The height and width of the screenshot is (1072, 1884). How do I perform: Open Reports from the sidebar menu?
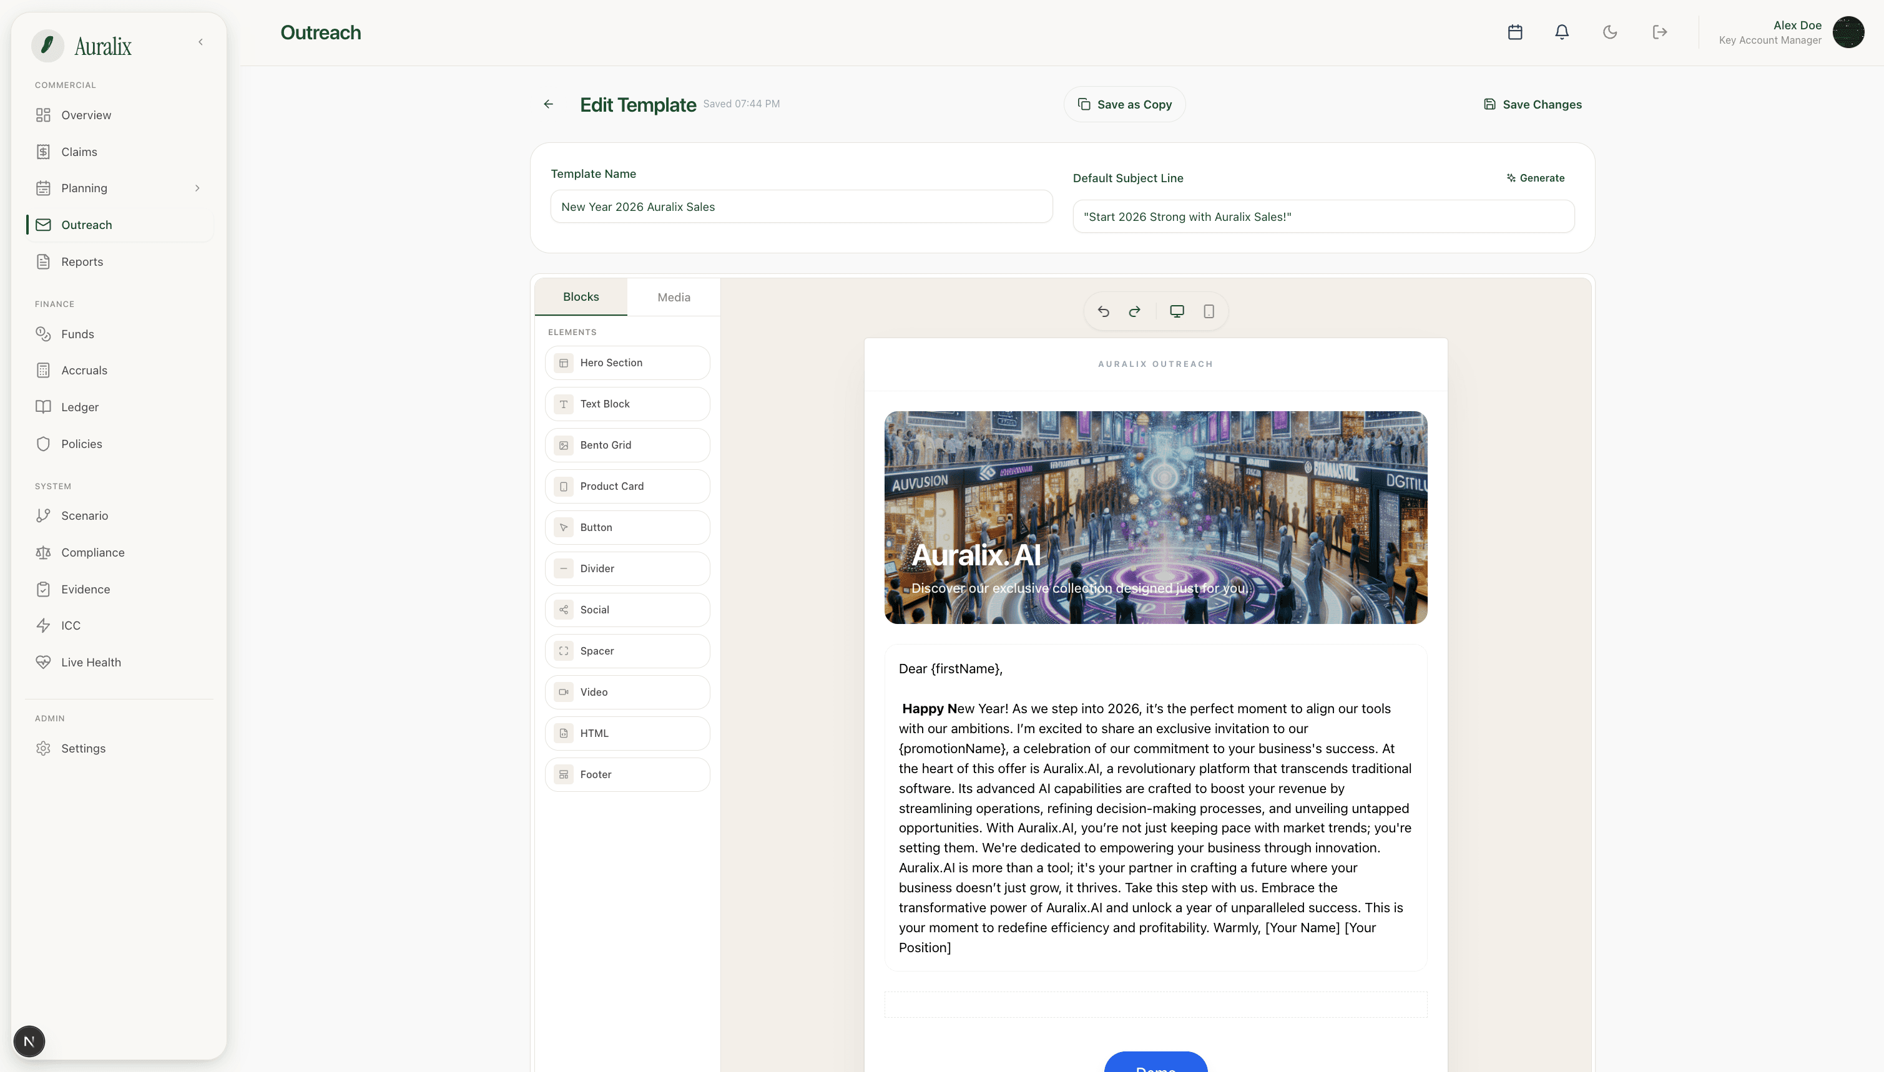click(x=82, y=261)
